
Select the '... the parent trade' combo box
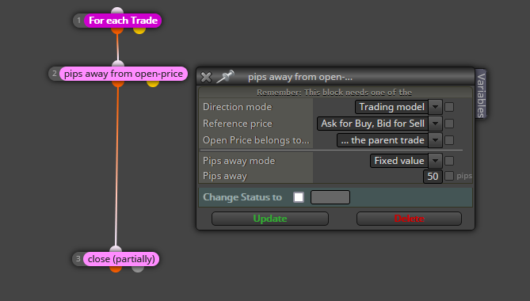click(383, 140)
